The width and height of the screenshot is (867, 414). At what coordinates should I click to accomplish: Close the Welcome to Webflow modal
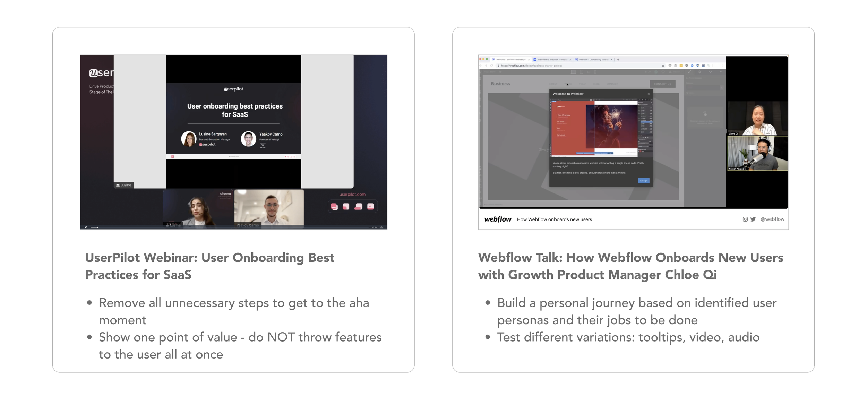(649, 94)
